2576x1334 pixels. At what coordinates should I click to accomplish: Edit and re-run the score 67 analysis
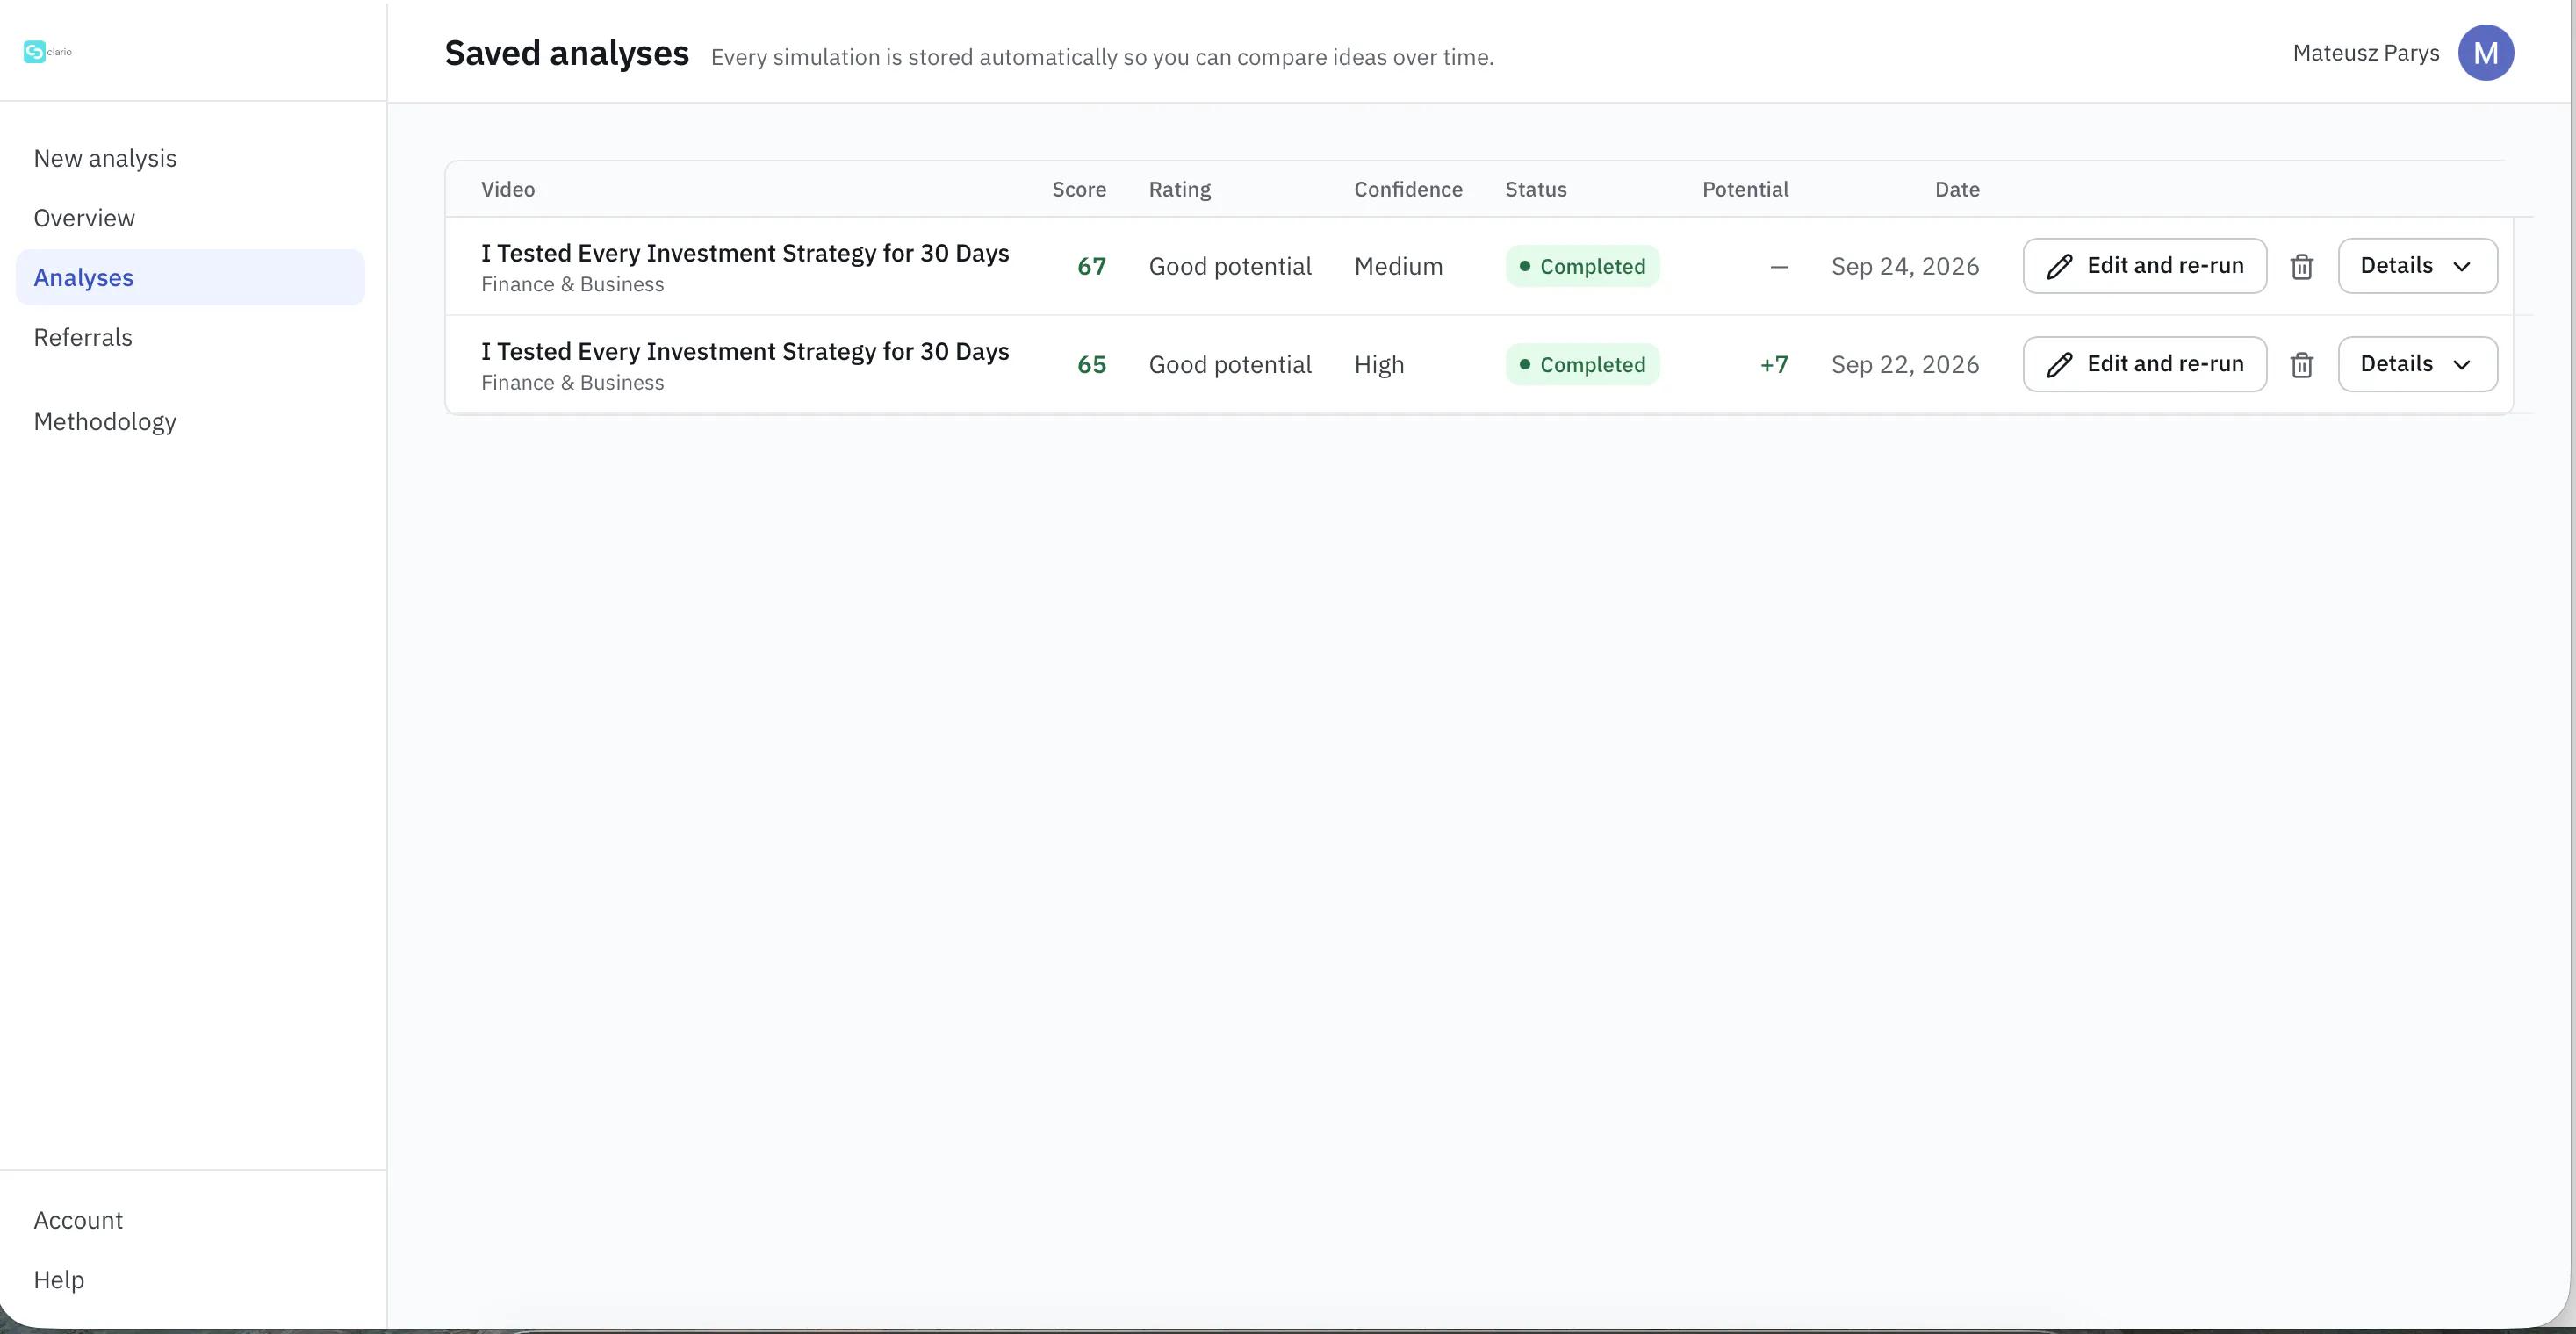coord(2144,266)
